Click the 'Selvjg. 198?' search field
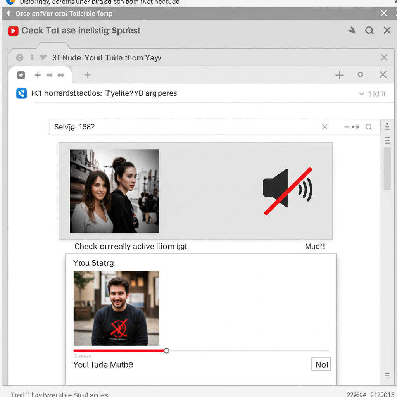The height and width of the screenshot is (397, 397). coord(214,127)
